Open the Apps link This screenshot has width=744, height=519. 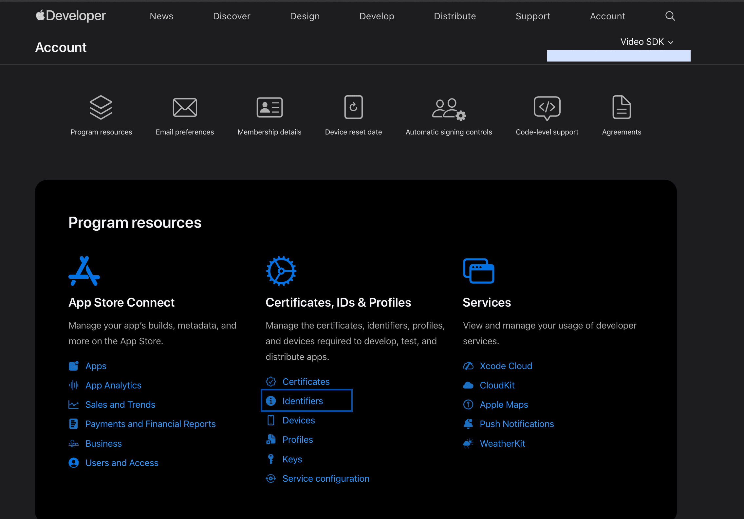[96, 366]
